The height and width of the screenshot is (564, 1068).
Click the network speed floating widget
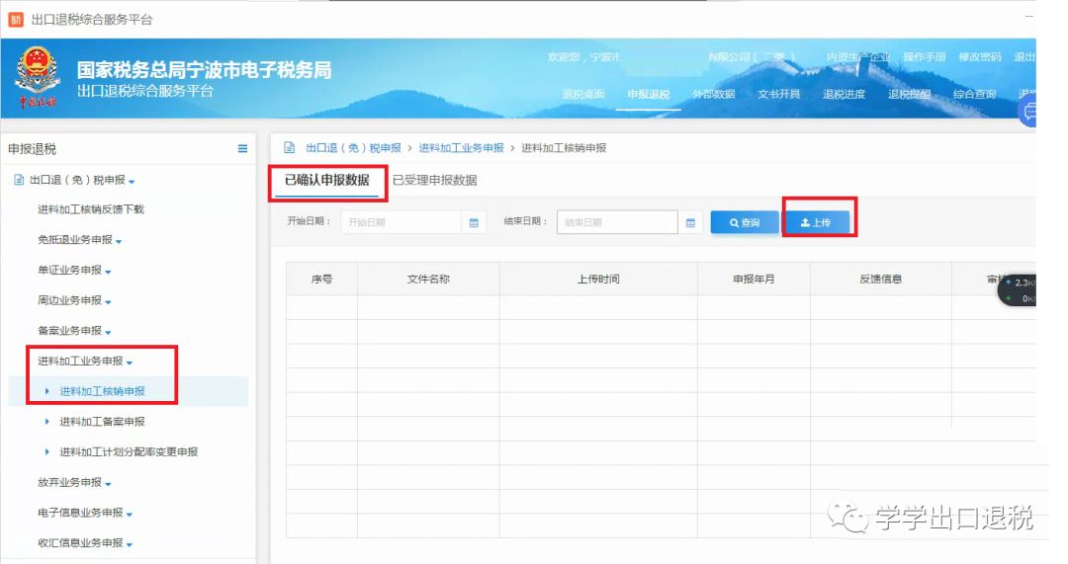[x=1018, y=290]
